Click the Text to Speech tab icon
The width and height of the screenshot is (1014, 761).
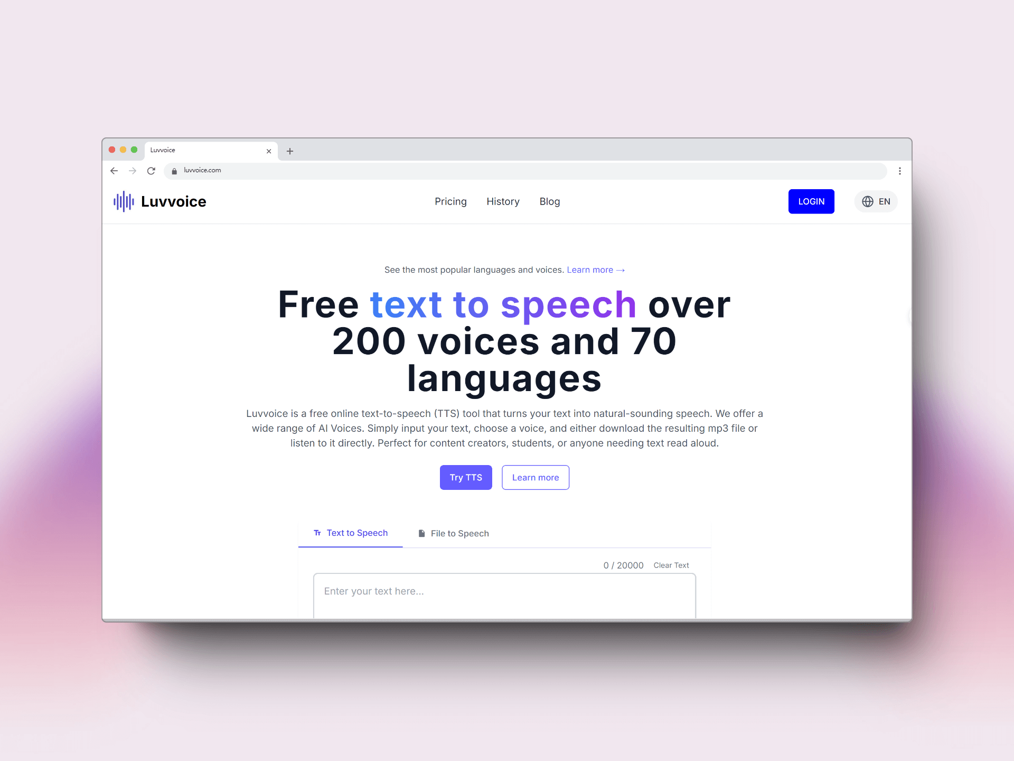317,532
